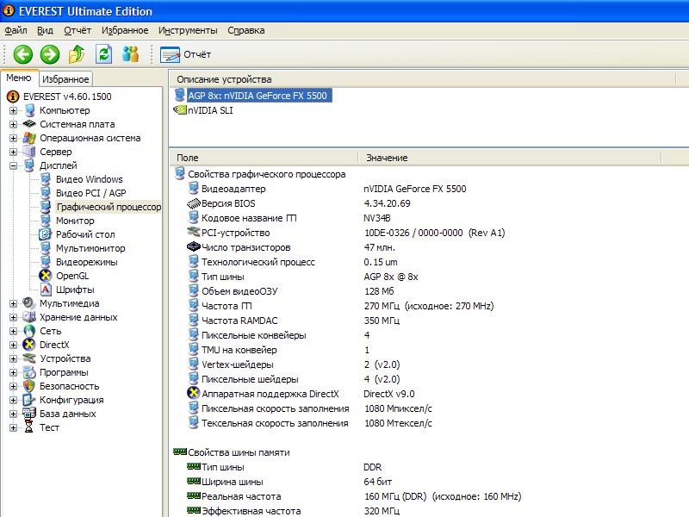Switch to the Избранное tab in the left panel
Image resolution: width=689 pixels, height=517 pixels.
click(65, 79)
